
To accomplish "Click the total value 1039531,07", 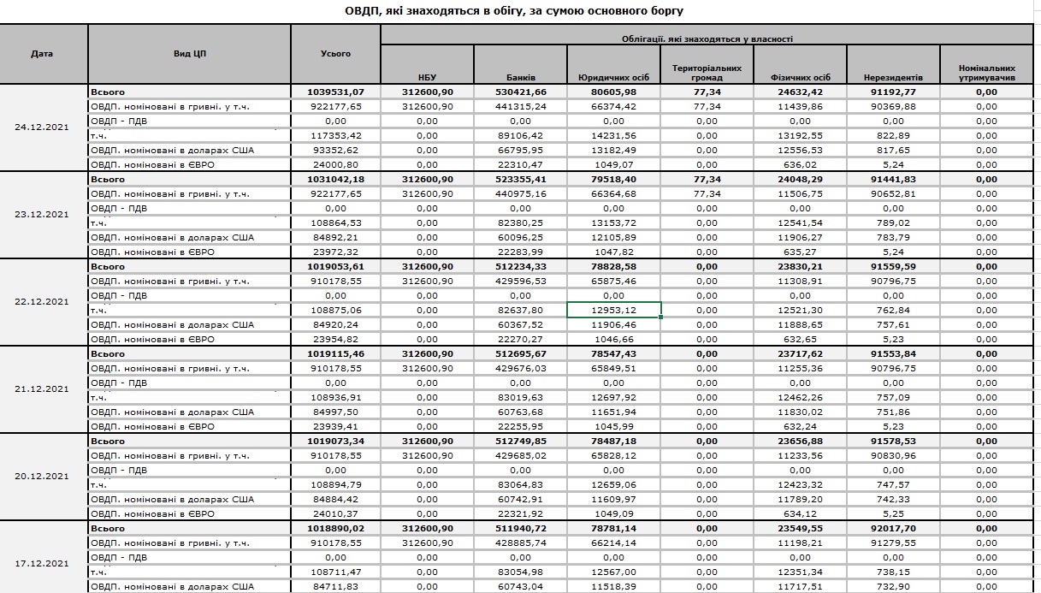I will (x=335, y=92).
